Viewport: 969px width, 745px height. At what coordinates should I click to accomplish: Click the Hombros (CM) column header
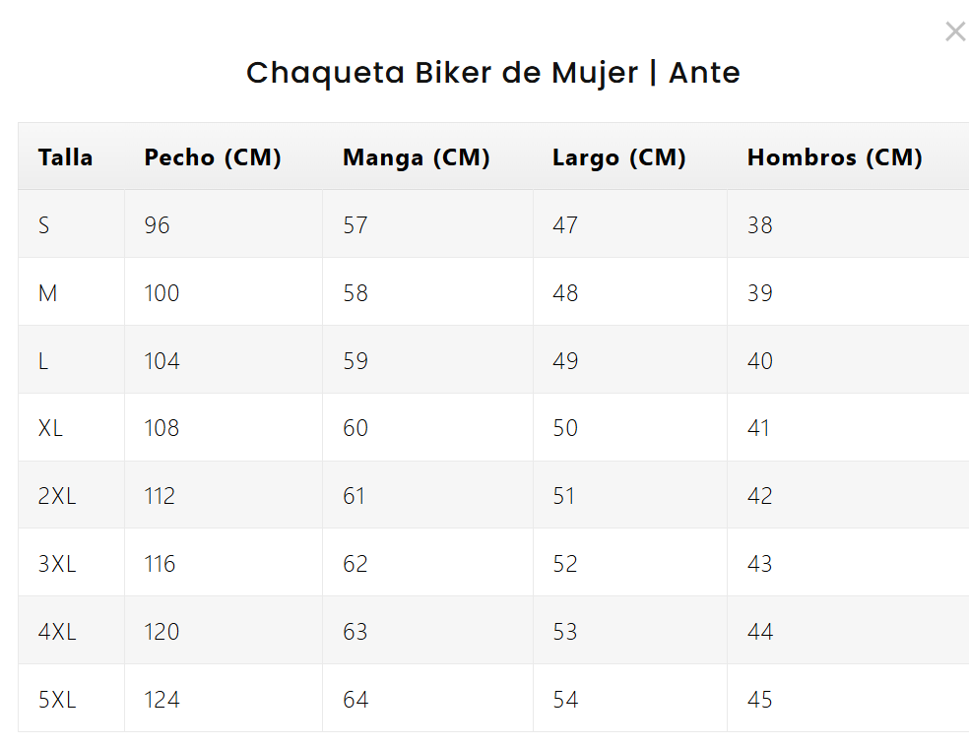click(833, 156)
